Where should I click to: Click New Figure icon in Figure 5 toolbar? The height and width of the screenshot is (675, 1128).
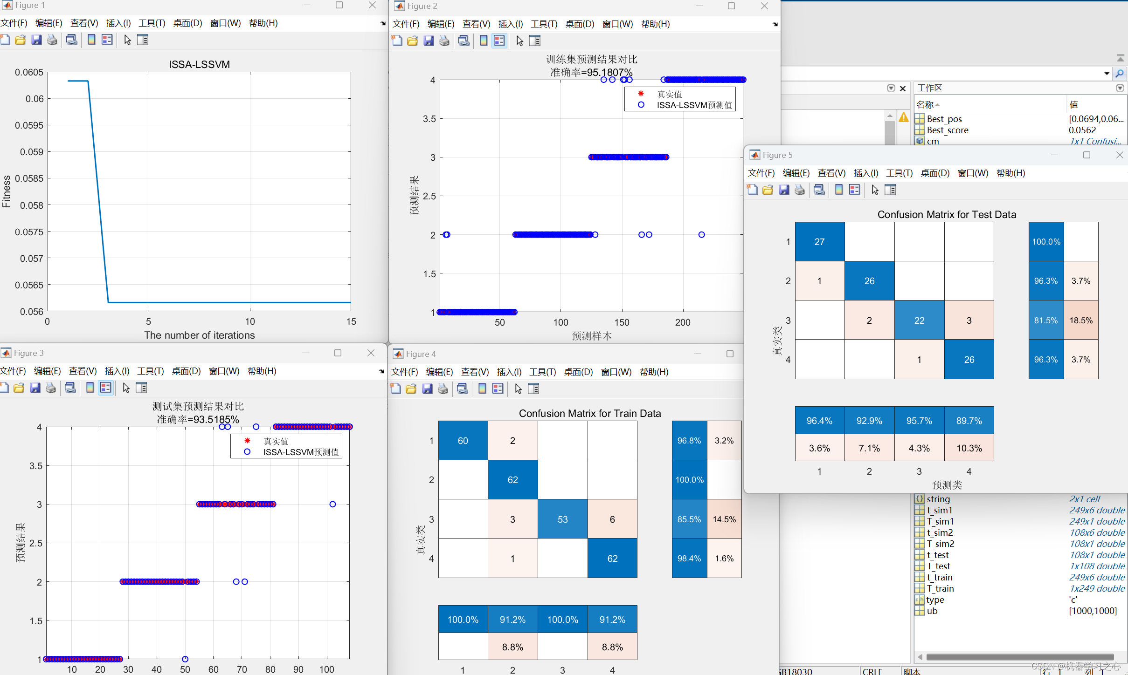[752, 190]
